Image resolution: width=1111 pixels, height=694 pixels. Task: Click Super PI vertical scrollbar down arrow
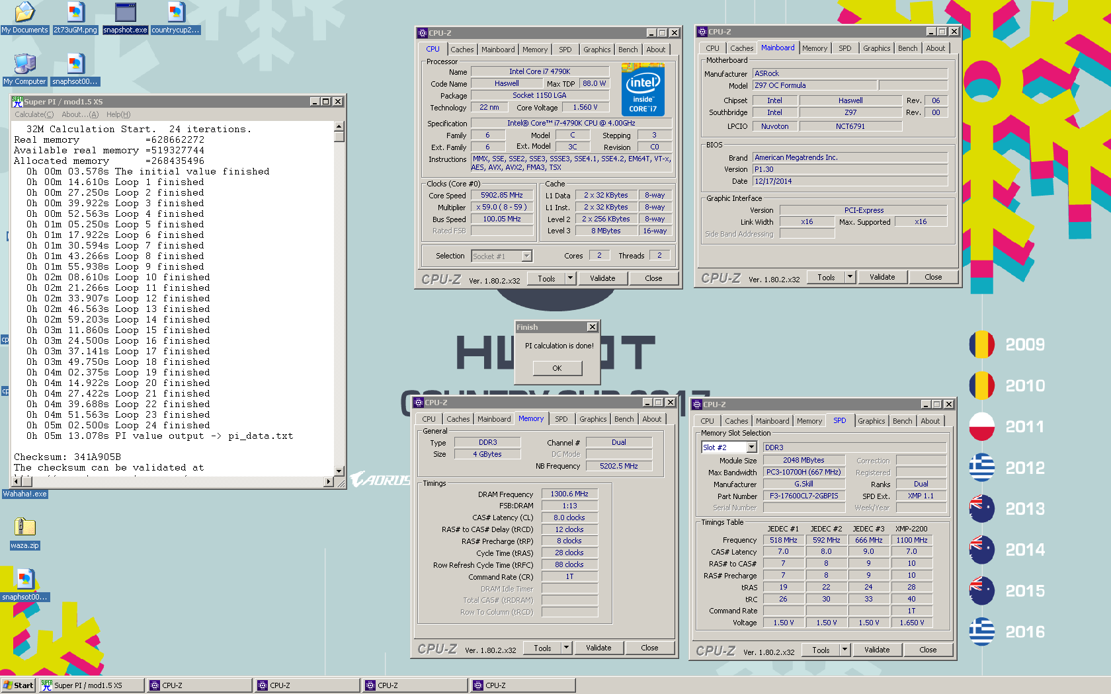pos(339,471)
